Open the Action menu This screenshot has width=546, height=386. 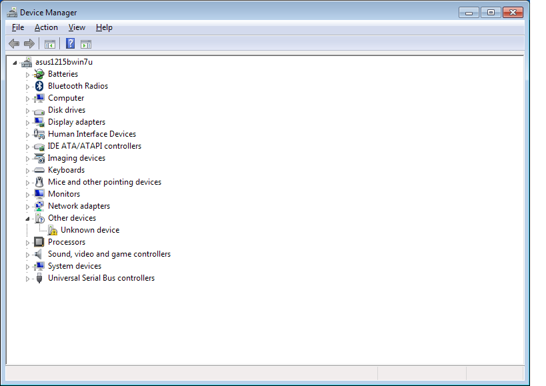(x=46, y=27)
